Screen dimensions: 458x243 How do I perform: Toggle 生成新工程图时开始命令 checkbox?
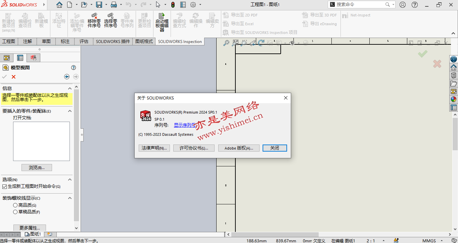click(5, 187)
